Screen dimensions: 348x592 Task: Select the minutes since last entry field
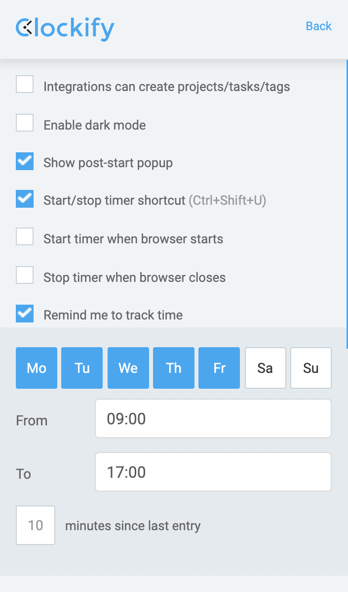tap(35, 525)
